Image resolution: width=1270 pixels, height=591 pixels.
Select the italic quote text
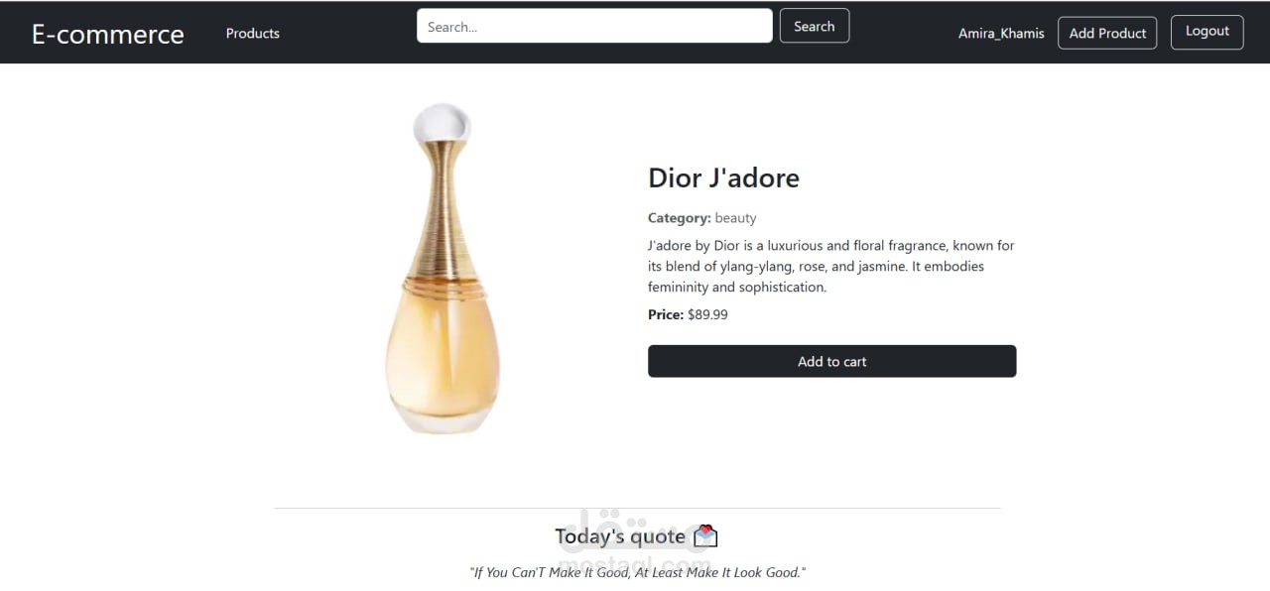pyautogui.click(x=637, y=572)
